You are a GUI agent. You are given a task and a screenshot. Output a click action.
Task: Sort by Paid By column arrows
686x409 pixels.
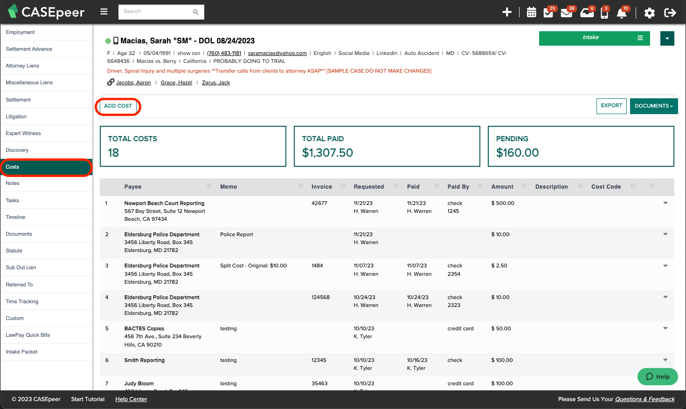pyautogui.click(x=480, y=186)
